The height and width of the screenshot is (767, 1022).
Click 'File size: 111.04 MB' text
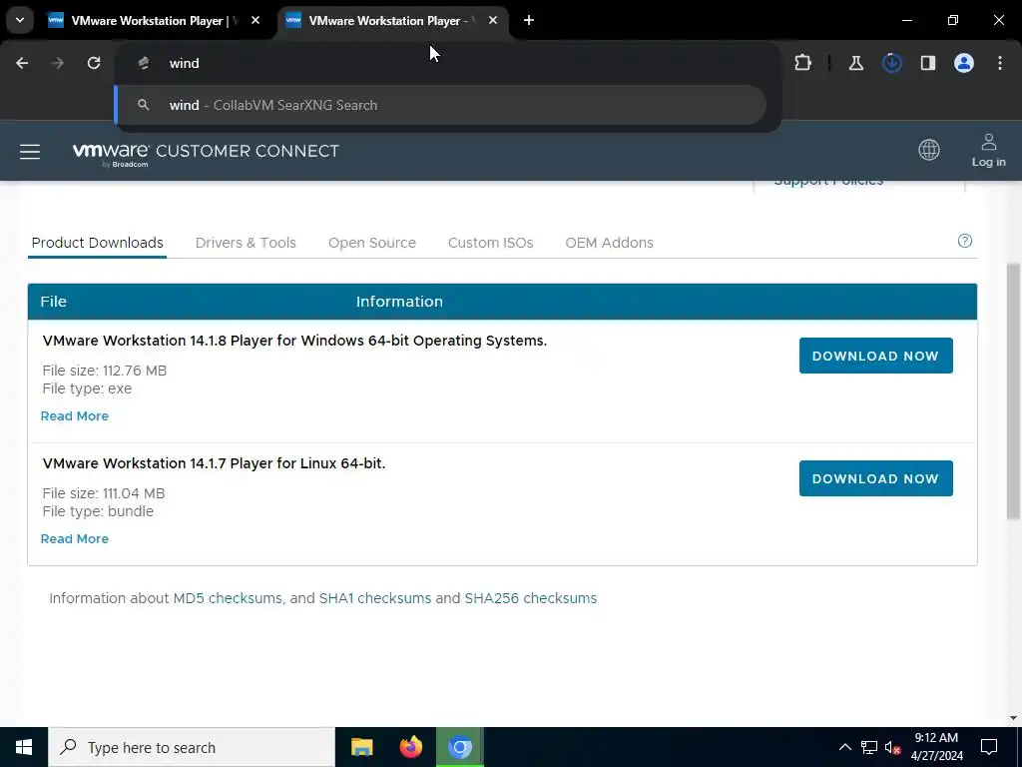104,493
